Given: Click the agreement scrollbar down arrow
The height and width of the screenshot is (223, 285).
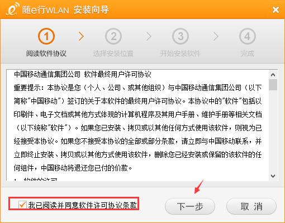Looking at the screenshot, I should pos(273,176).
